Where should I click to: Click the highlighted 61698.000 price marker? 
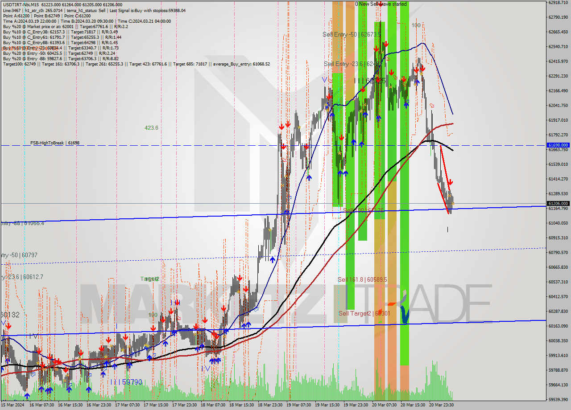coord(558,145)
